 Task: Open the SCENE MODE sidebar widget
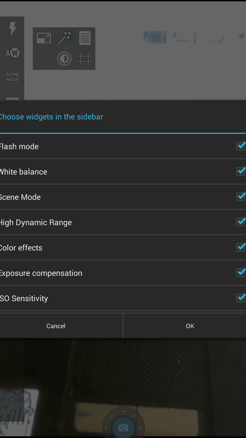coord(13,77)
